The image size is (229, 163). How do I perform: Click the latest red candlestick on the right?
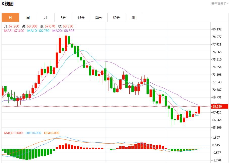(199, 110)
